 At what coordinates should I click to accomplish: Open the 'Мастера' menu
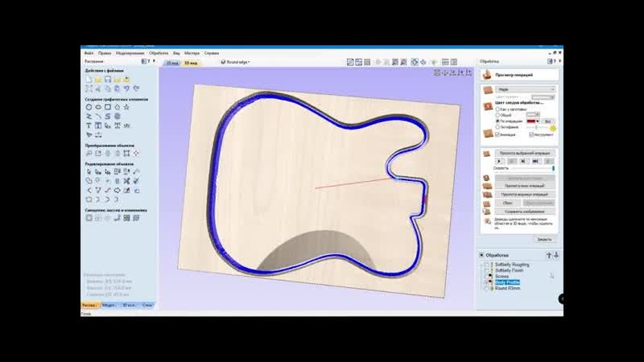192,53
